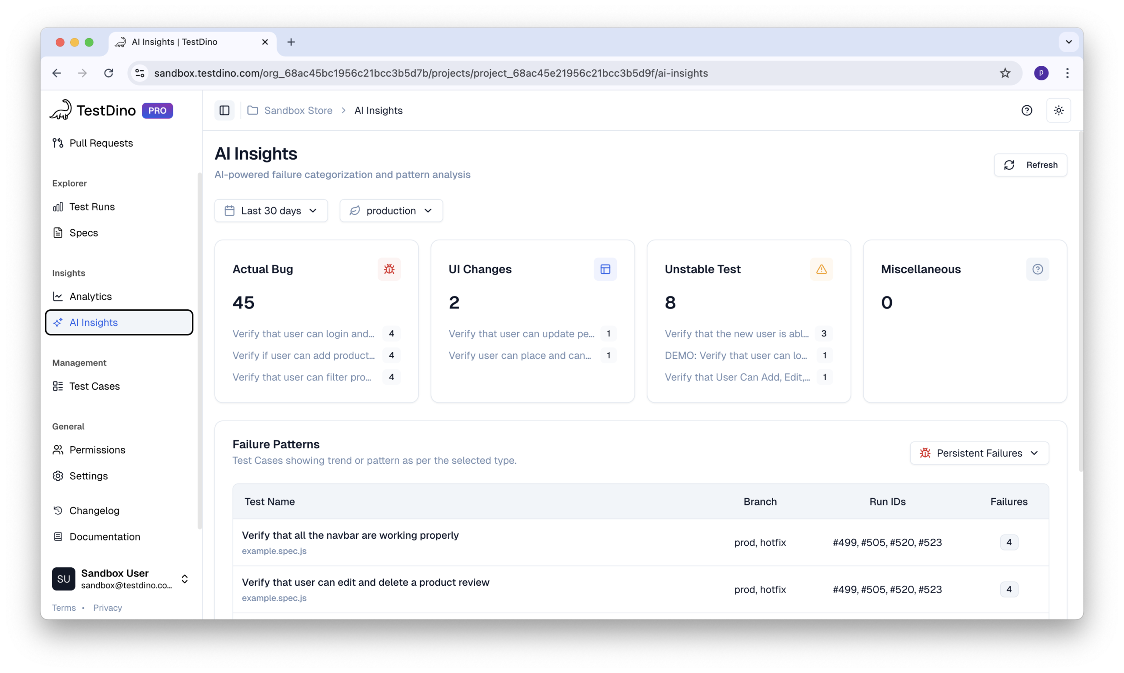Toggle the sidebar collapse icon
Image resolution: width=1124 pixels, height=673 pixels.
point(224,110)
